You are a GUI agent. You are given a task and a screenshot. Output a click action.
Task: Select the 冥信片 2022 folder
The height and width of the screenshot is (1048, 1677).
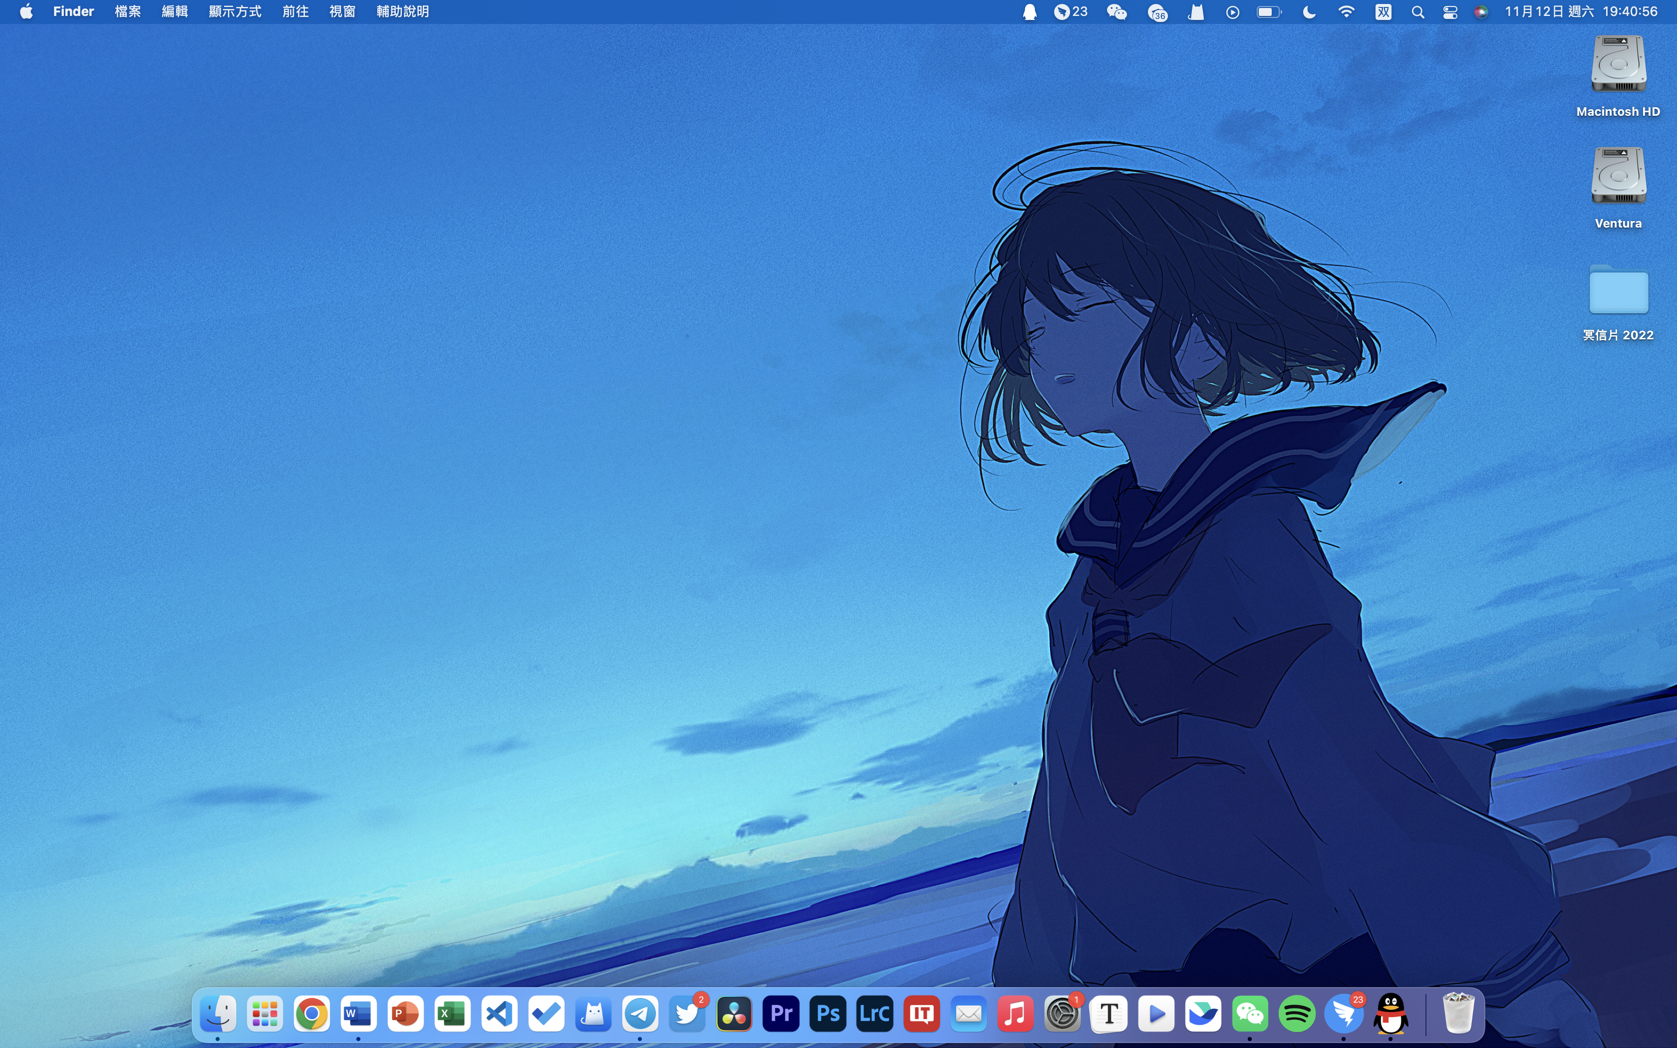click(x=1618, y=289)
